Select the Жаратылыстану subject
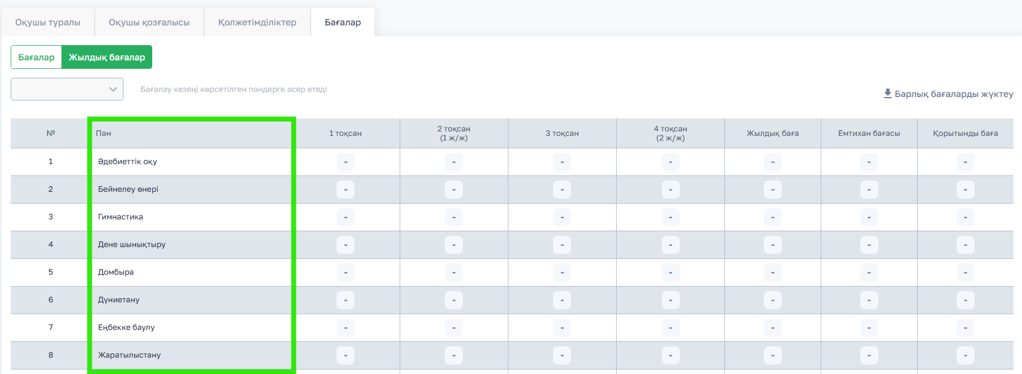 130,355
